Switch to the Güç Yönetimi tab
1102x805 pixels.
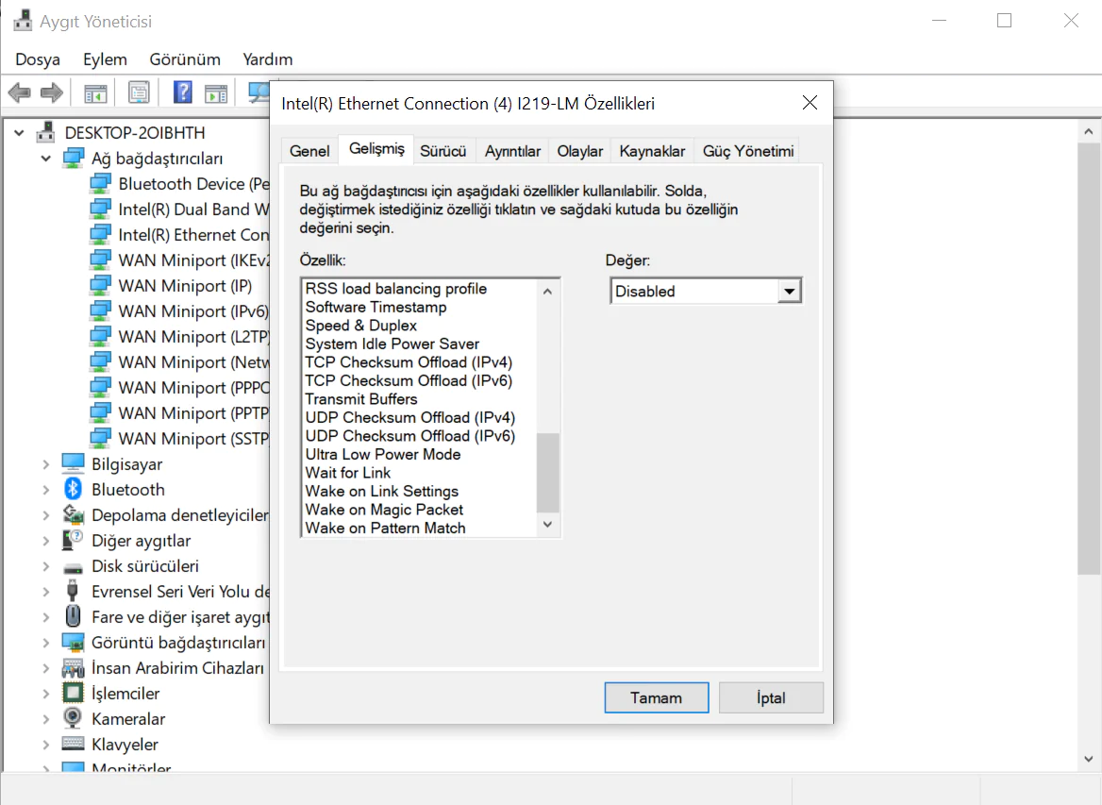point(748,151)
